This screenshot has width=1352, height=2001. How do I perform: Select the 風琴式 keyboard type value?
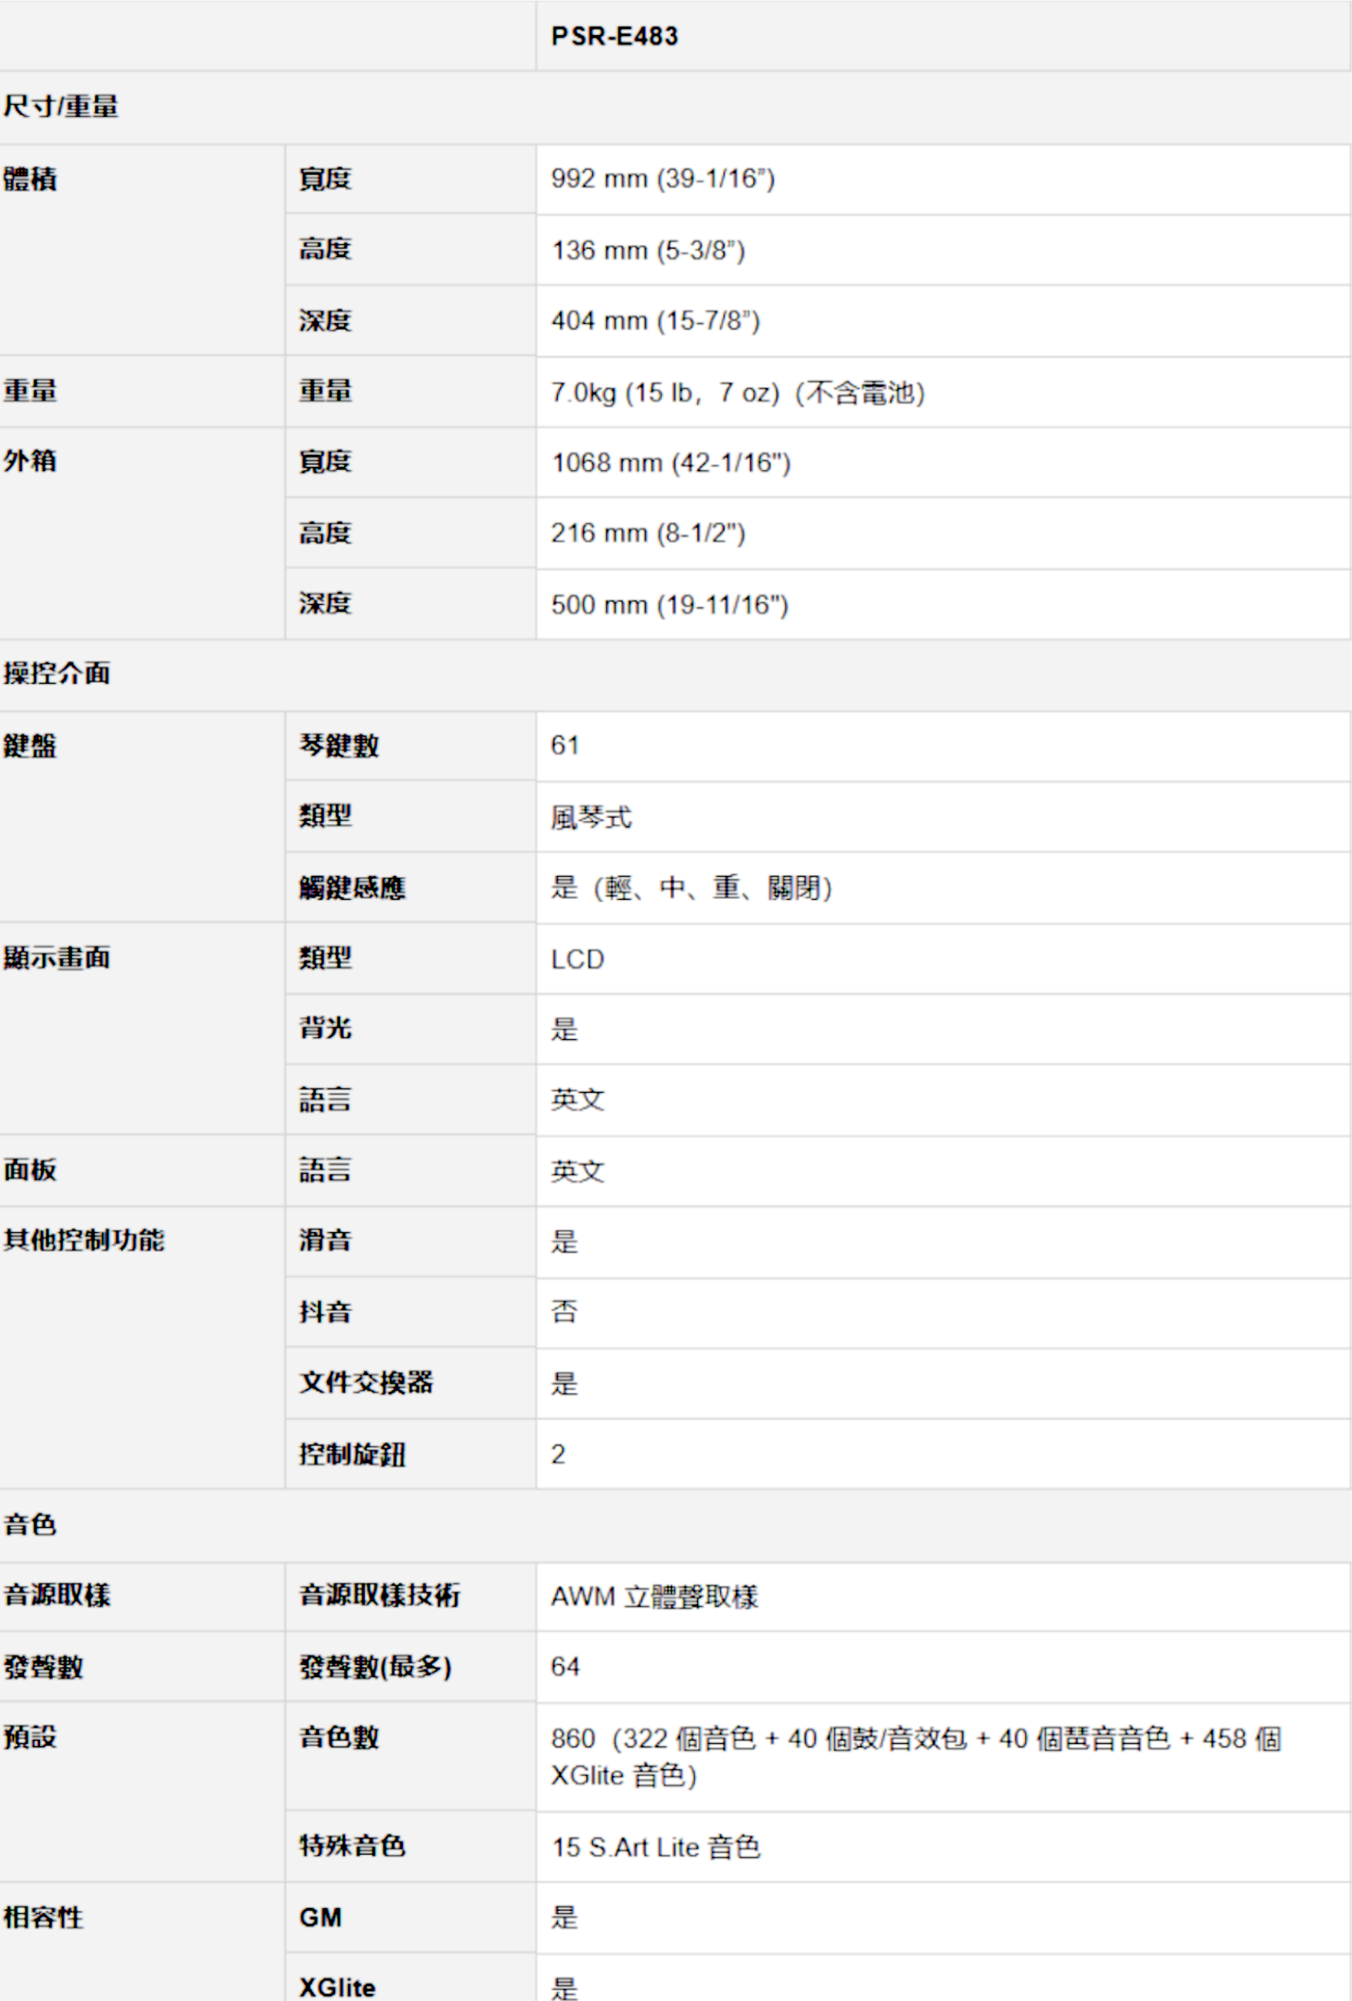click(591, 817)
